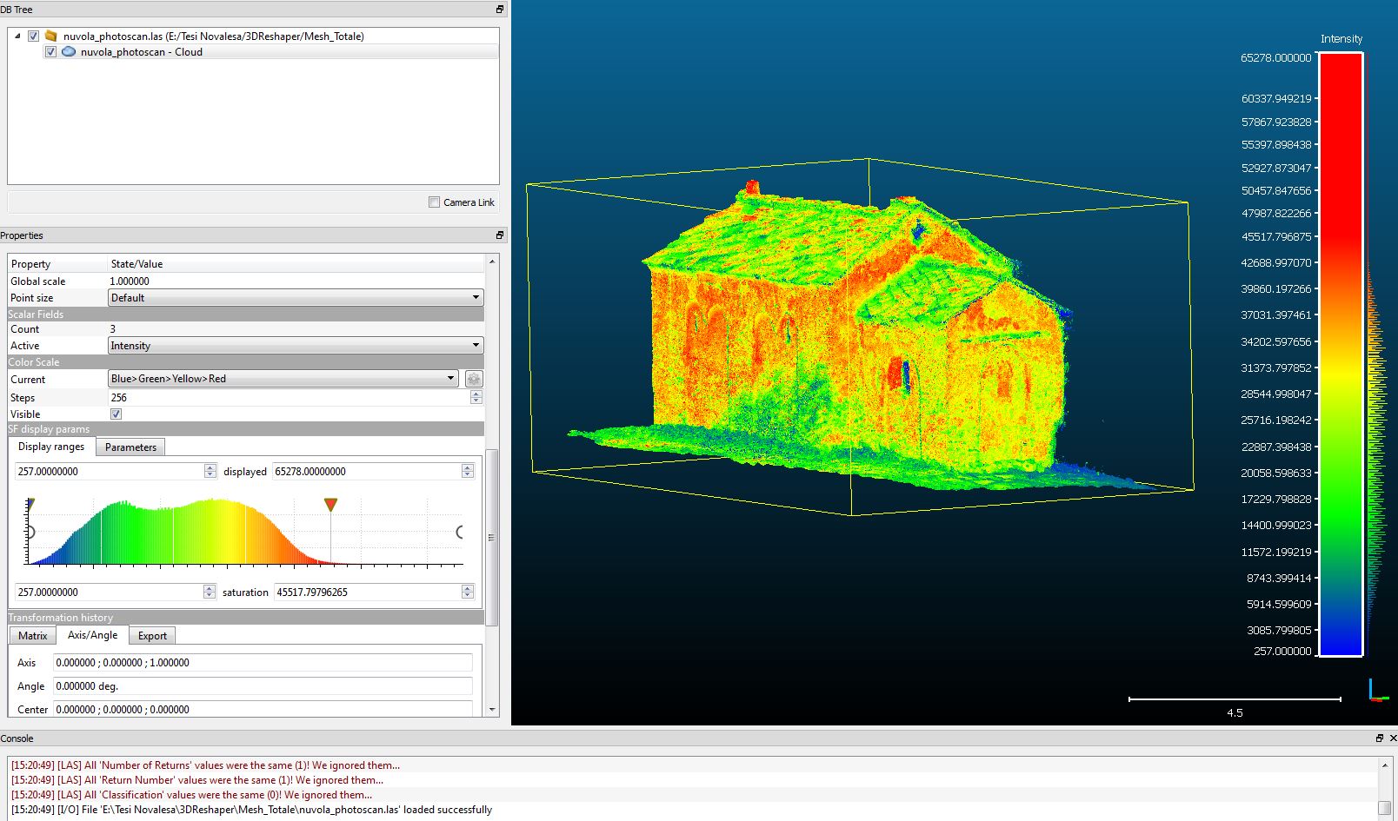Enable the Camera Link checkbox

(x=434, y=202)
